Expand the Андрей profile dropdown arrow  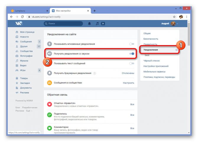(177, 24)
